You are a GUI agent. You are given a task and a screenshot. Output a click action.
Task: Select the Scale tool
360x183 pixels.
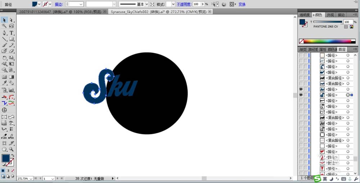point(11,58)
